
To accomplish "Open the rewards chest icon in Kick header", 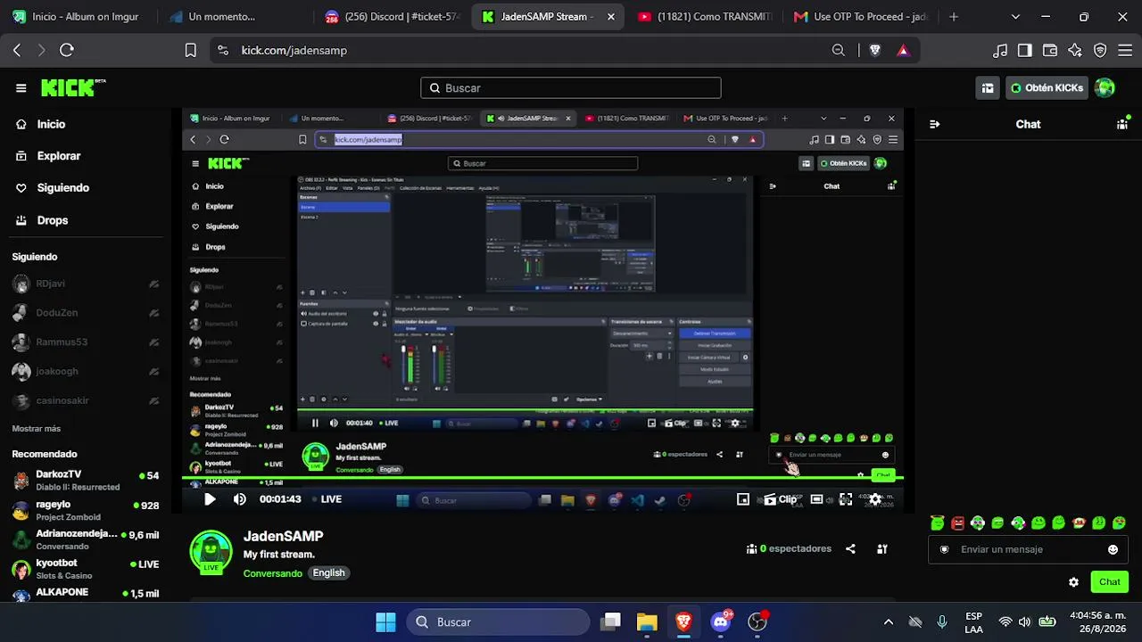I will pyautogui.click(x=988, y=88).
